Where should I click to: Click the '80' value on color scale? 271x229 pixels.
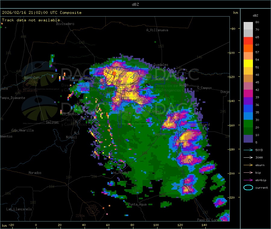tap(257, 22)
